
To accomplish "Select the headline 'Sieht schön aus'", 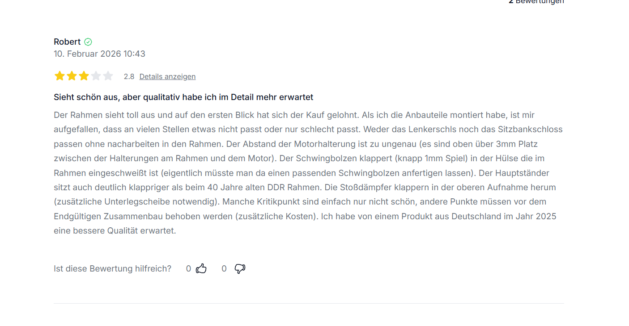I will [x=183, y=97].
